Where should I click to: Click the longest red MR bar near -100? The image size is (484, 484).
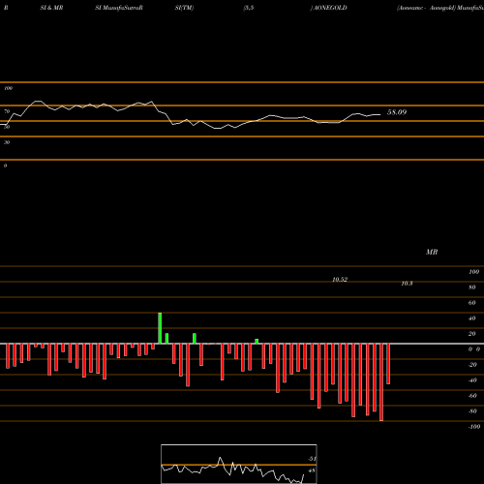click(x=381, y=382)
